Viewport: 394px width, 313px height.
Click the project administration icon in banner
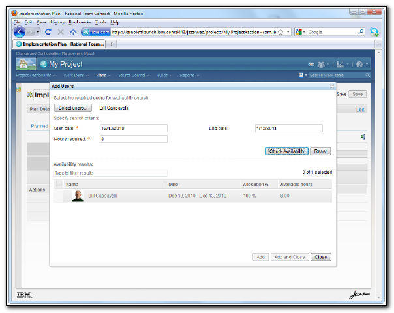click(x=340, y=65)
